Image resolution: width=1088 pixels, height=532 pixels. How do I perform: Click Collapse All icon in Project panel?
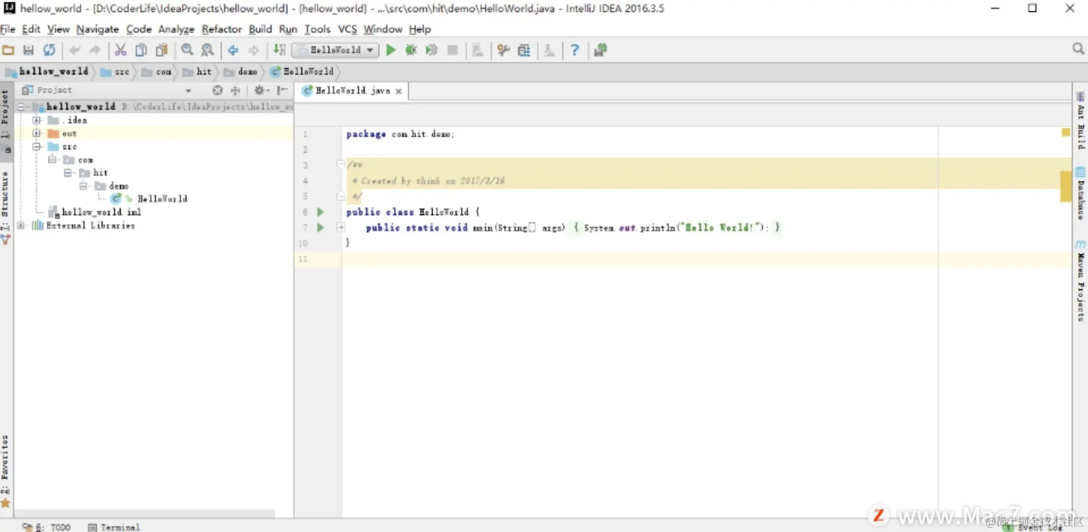pyautogui.click(x=235, y=90)
